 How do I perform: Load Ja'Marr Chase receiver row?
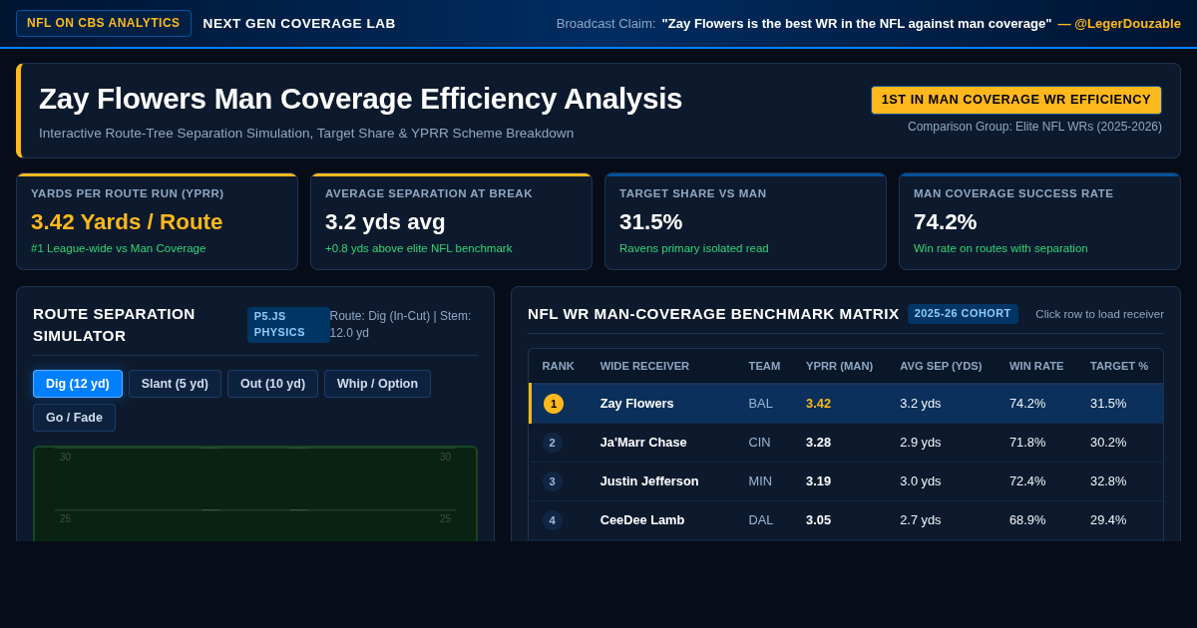(846, 443)
